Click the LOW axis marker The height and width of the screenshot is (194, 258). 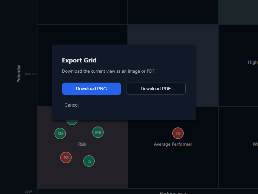(x=28, y=191)
